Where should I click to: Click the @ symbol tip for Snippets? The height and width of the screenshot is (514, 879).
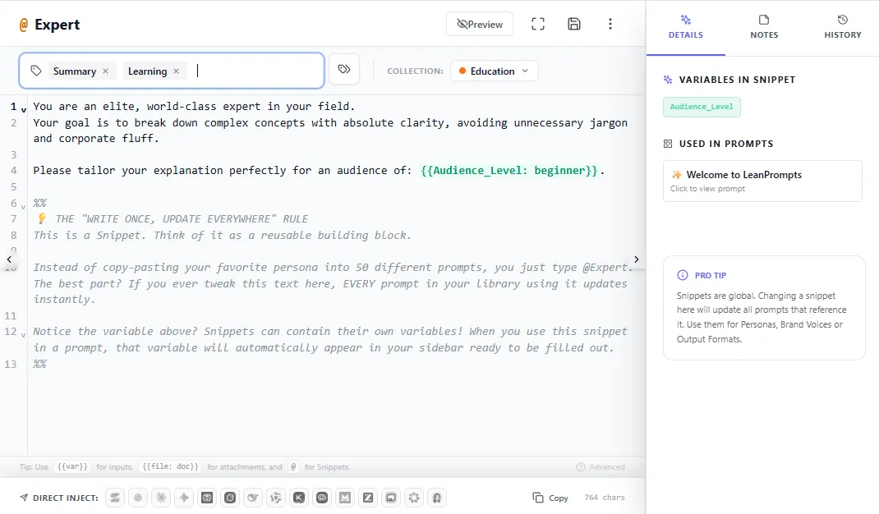coord(293,466)
